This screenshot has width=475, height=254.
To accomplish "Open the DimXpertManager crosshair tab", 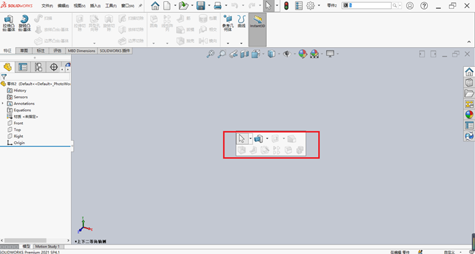I will [x=54, y=67].
